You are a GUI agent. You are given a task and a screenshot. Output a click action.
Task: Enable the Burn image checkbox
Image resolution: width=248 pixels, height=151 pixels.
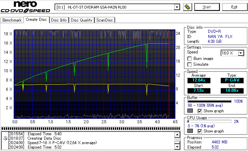189,59
